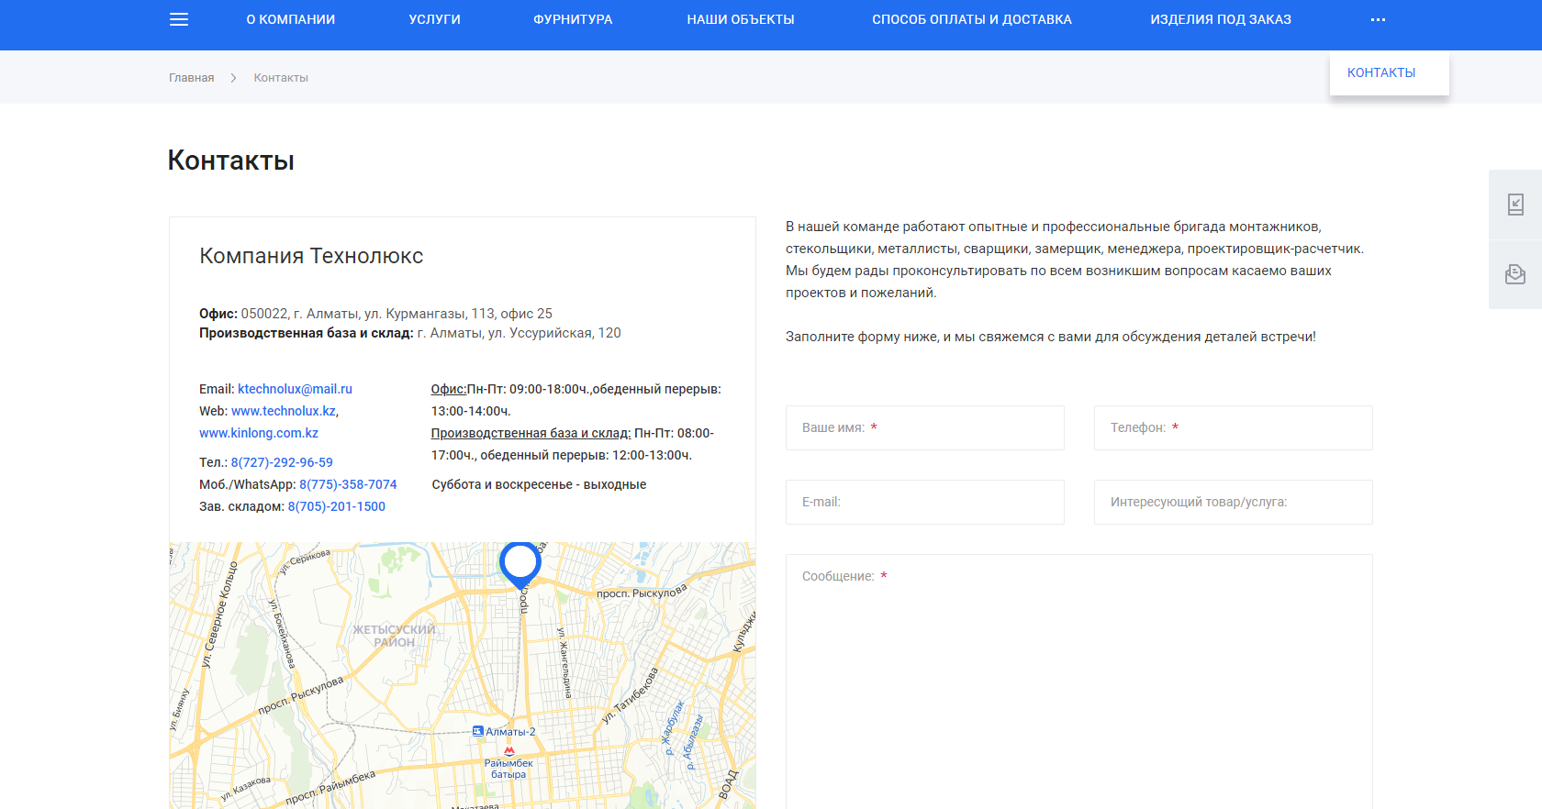The height and width of the screenshot is (809, 1542).
Task: Click email ktechnolux@mail.ru link
Action: point(295,389)
